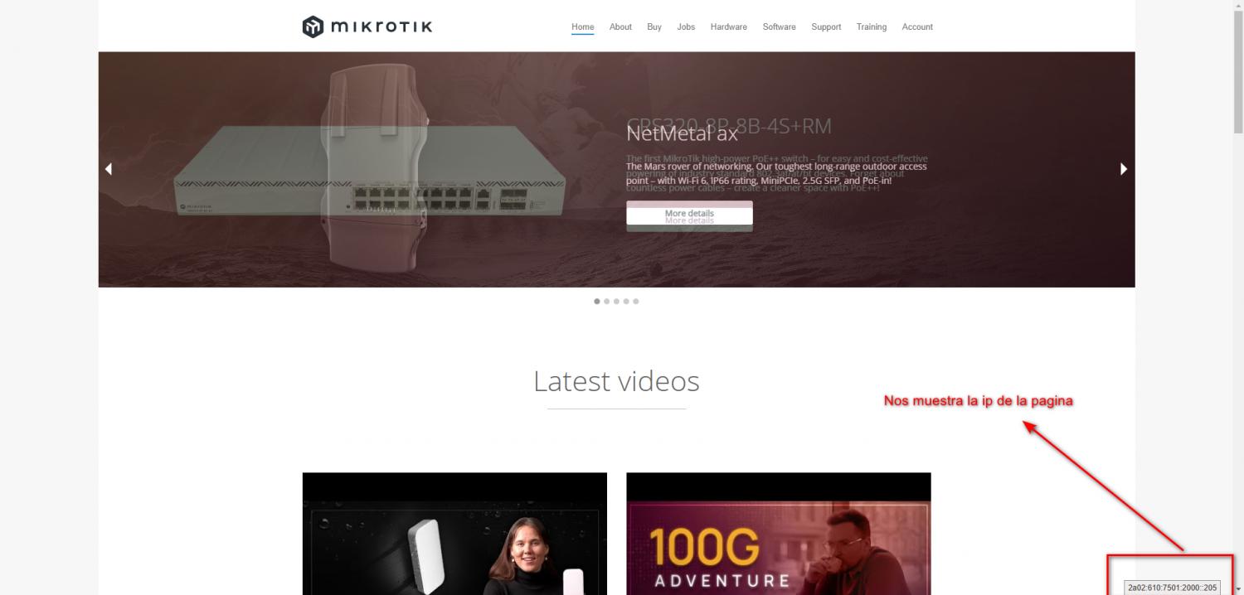The height and width of the screenshot is (595, 1244).
Task: Open the Hardware menu
Action: (728, 27)
